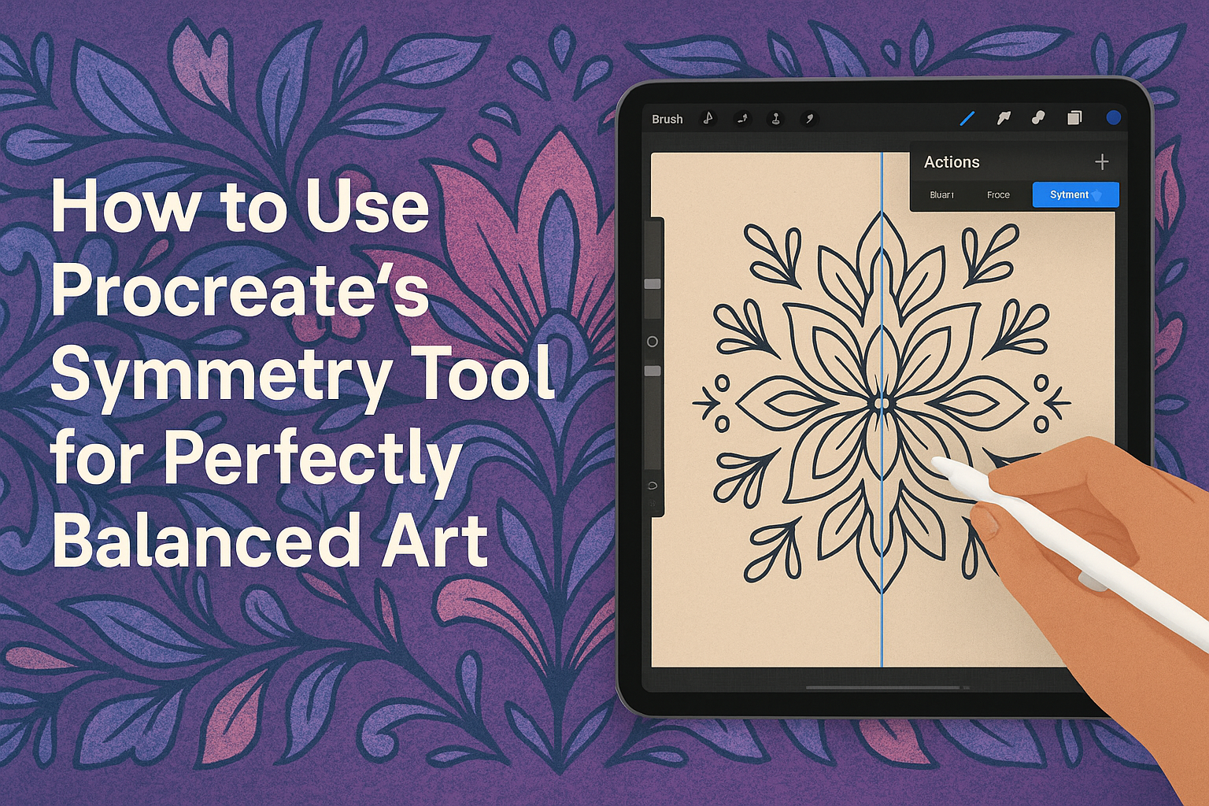This screenshot has height=806, width=1209.
Task: Tap the undo icon on the sidebar
Action: point(652,485)
